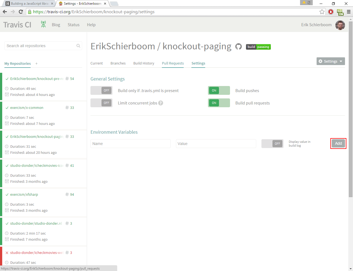
Task: Bookmark the page with the star icon
Action: (x=322, y=12)
